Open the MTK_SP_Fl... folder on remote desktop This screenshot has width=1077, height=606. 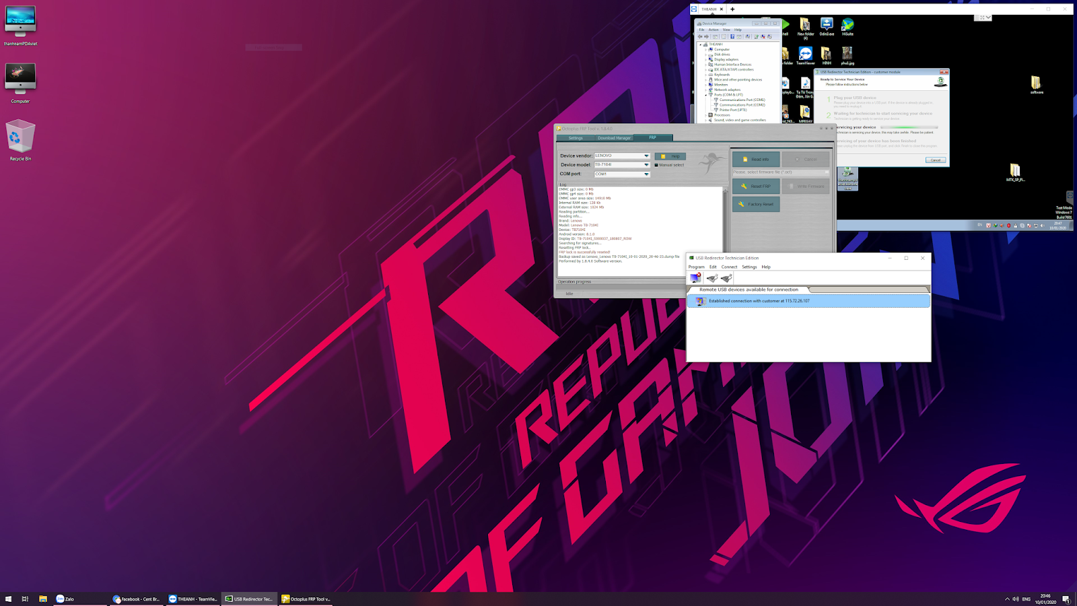point(1015,172)
